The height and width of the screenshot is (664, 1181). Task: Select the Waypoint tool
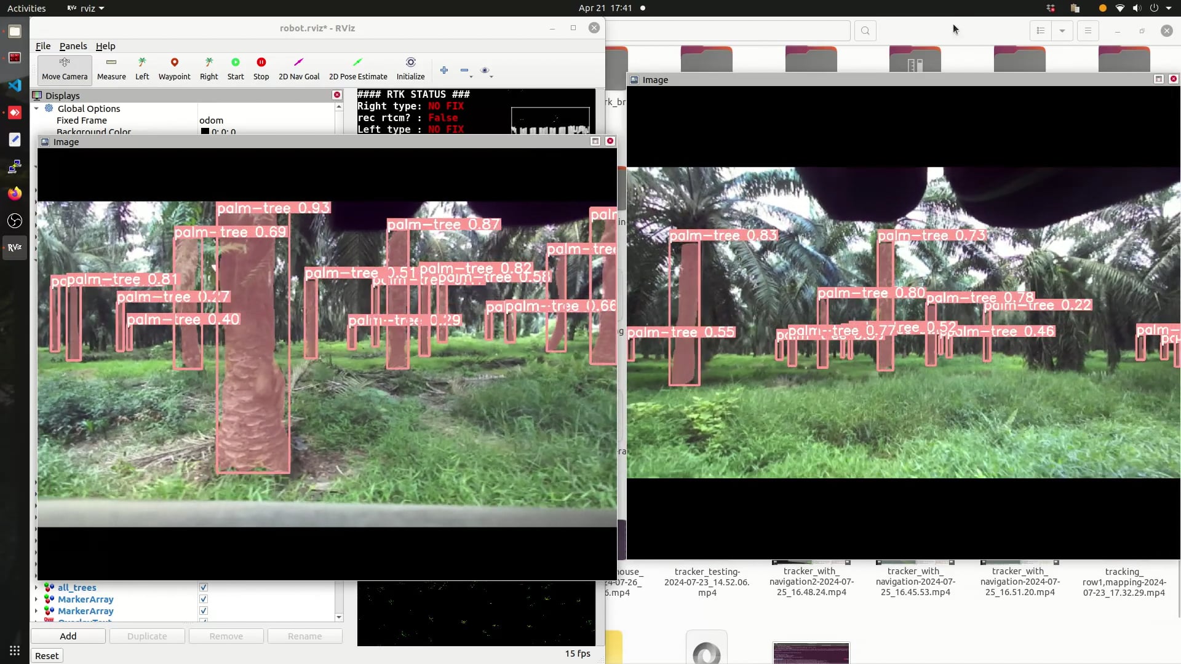(175, 69)
